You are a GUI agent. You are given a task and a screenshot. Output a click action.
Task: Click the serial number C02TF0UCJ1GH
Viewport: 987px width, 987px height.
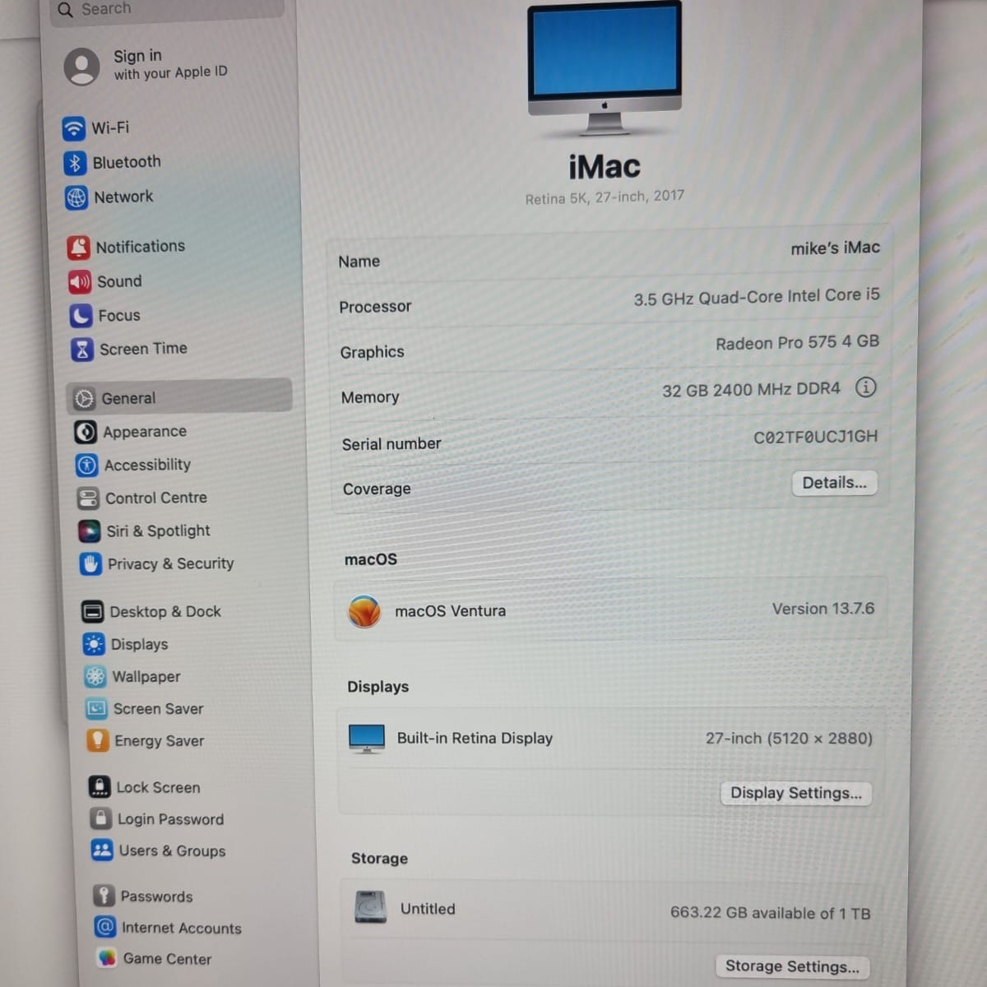pos(815,437)
